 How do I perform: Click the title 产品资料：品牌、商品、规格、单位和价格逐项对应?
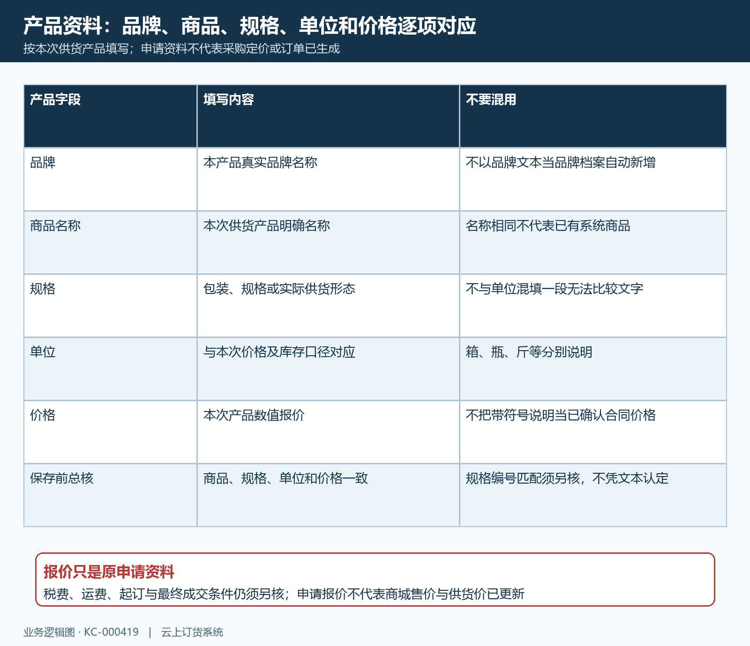250,26
